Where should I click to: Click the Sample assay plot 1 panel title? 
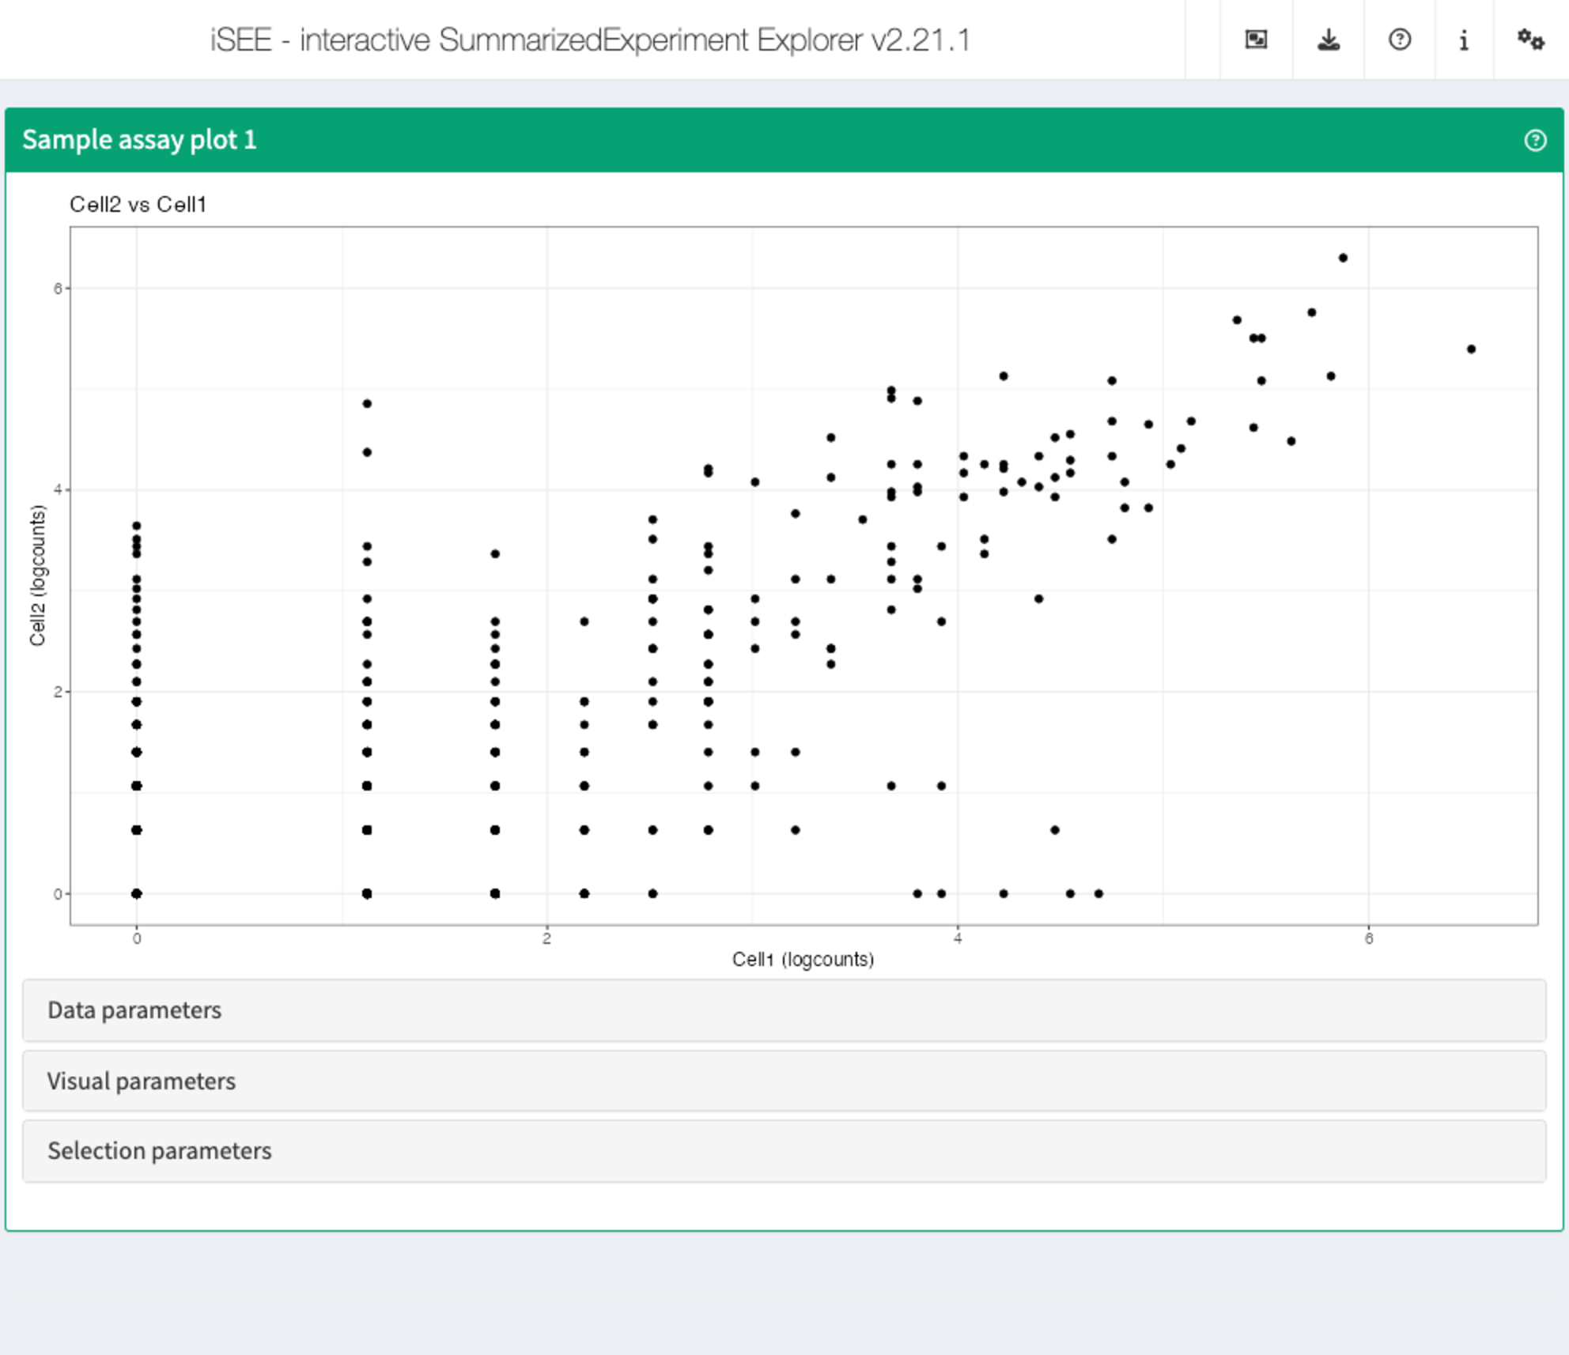(139, 140)
